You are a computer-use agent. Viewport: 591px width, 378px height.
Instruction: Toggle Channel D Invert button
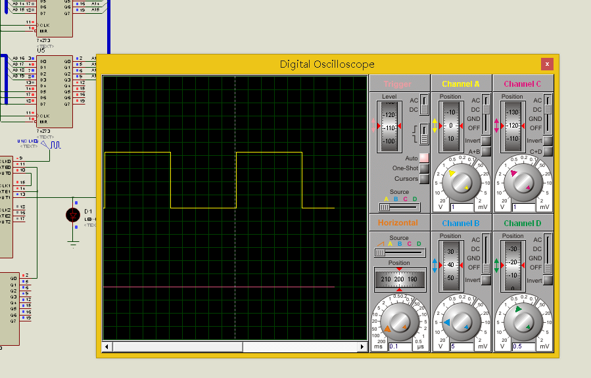click(548, 281)
